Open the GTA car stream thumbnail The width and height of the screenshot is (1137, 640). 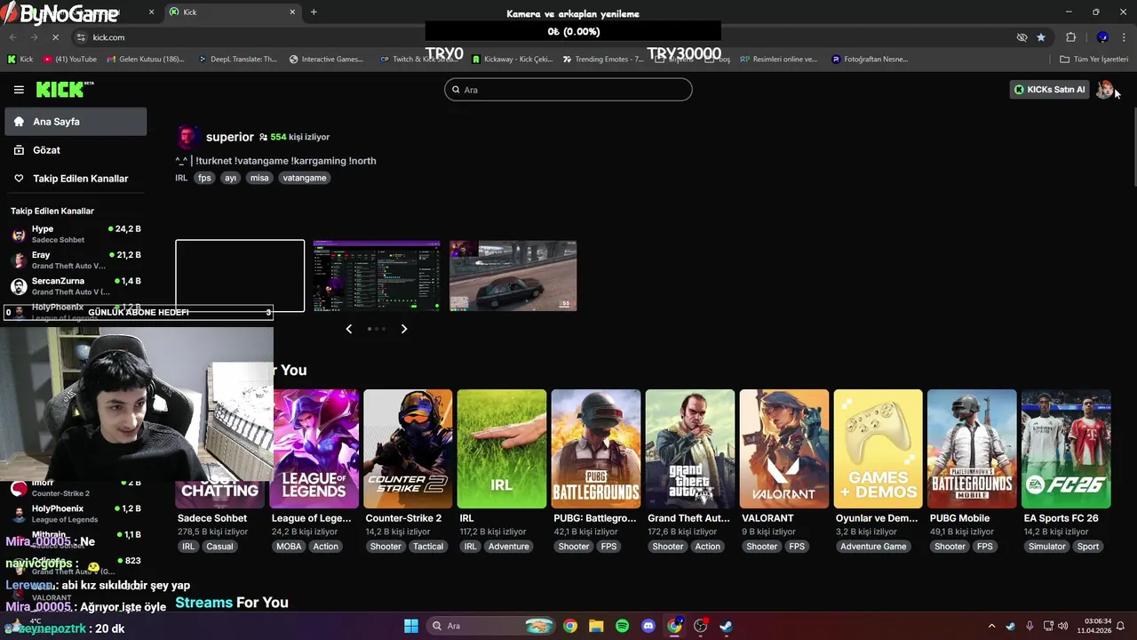[x=513, y=276]
